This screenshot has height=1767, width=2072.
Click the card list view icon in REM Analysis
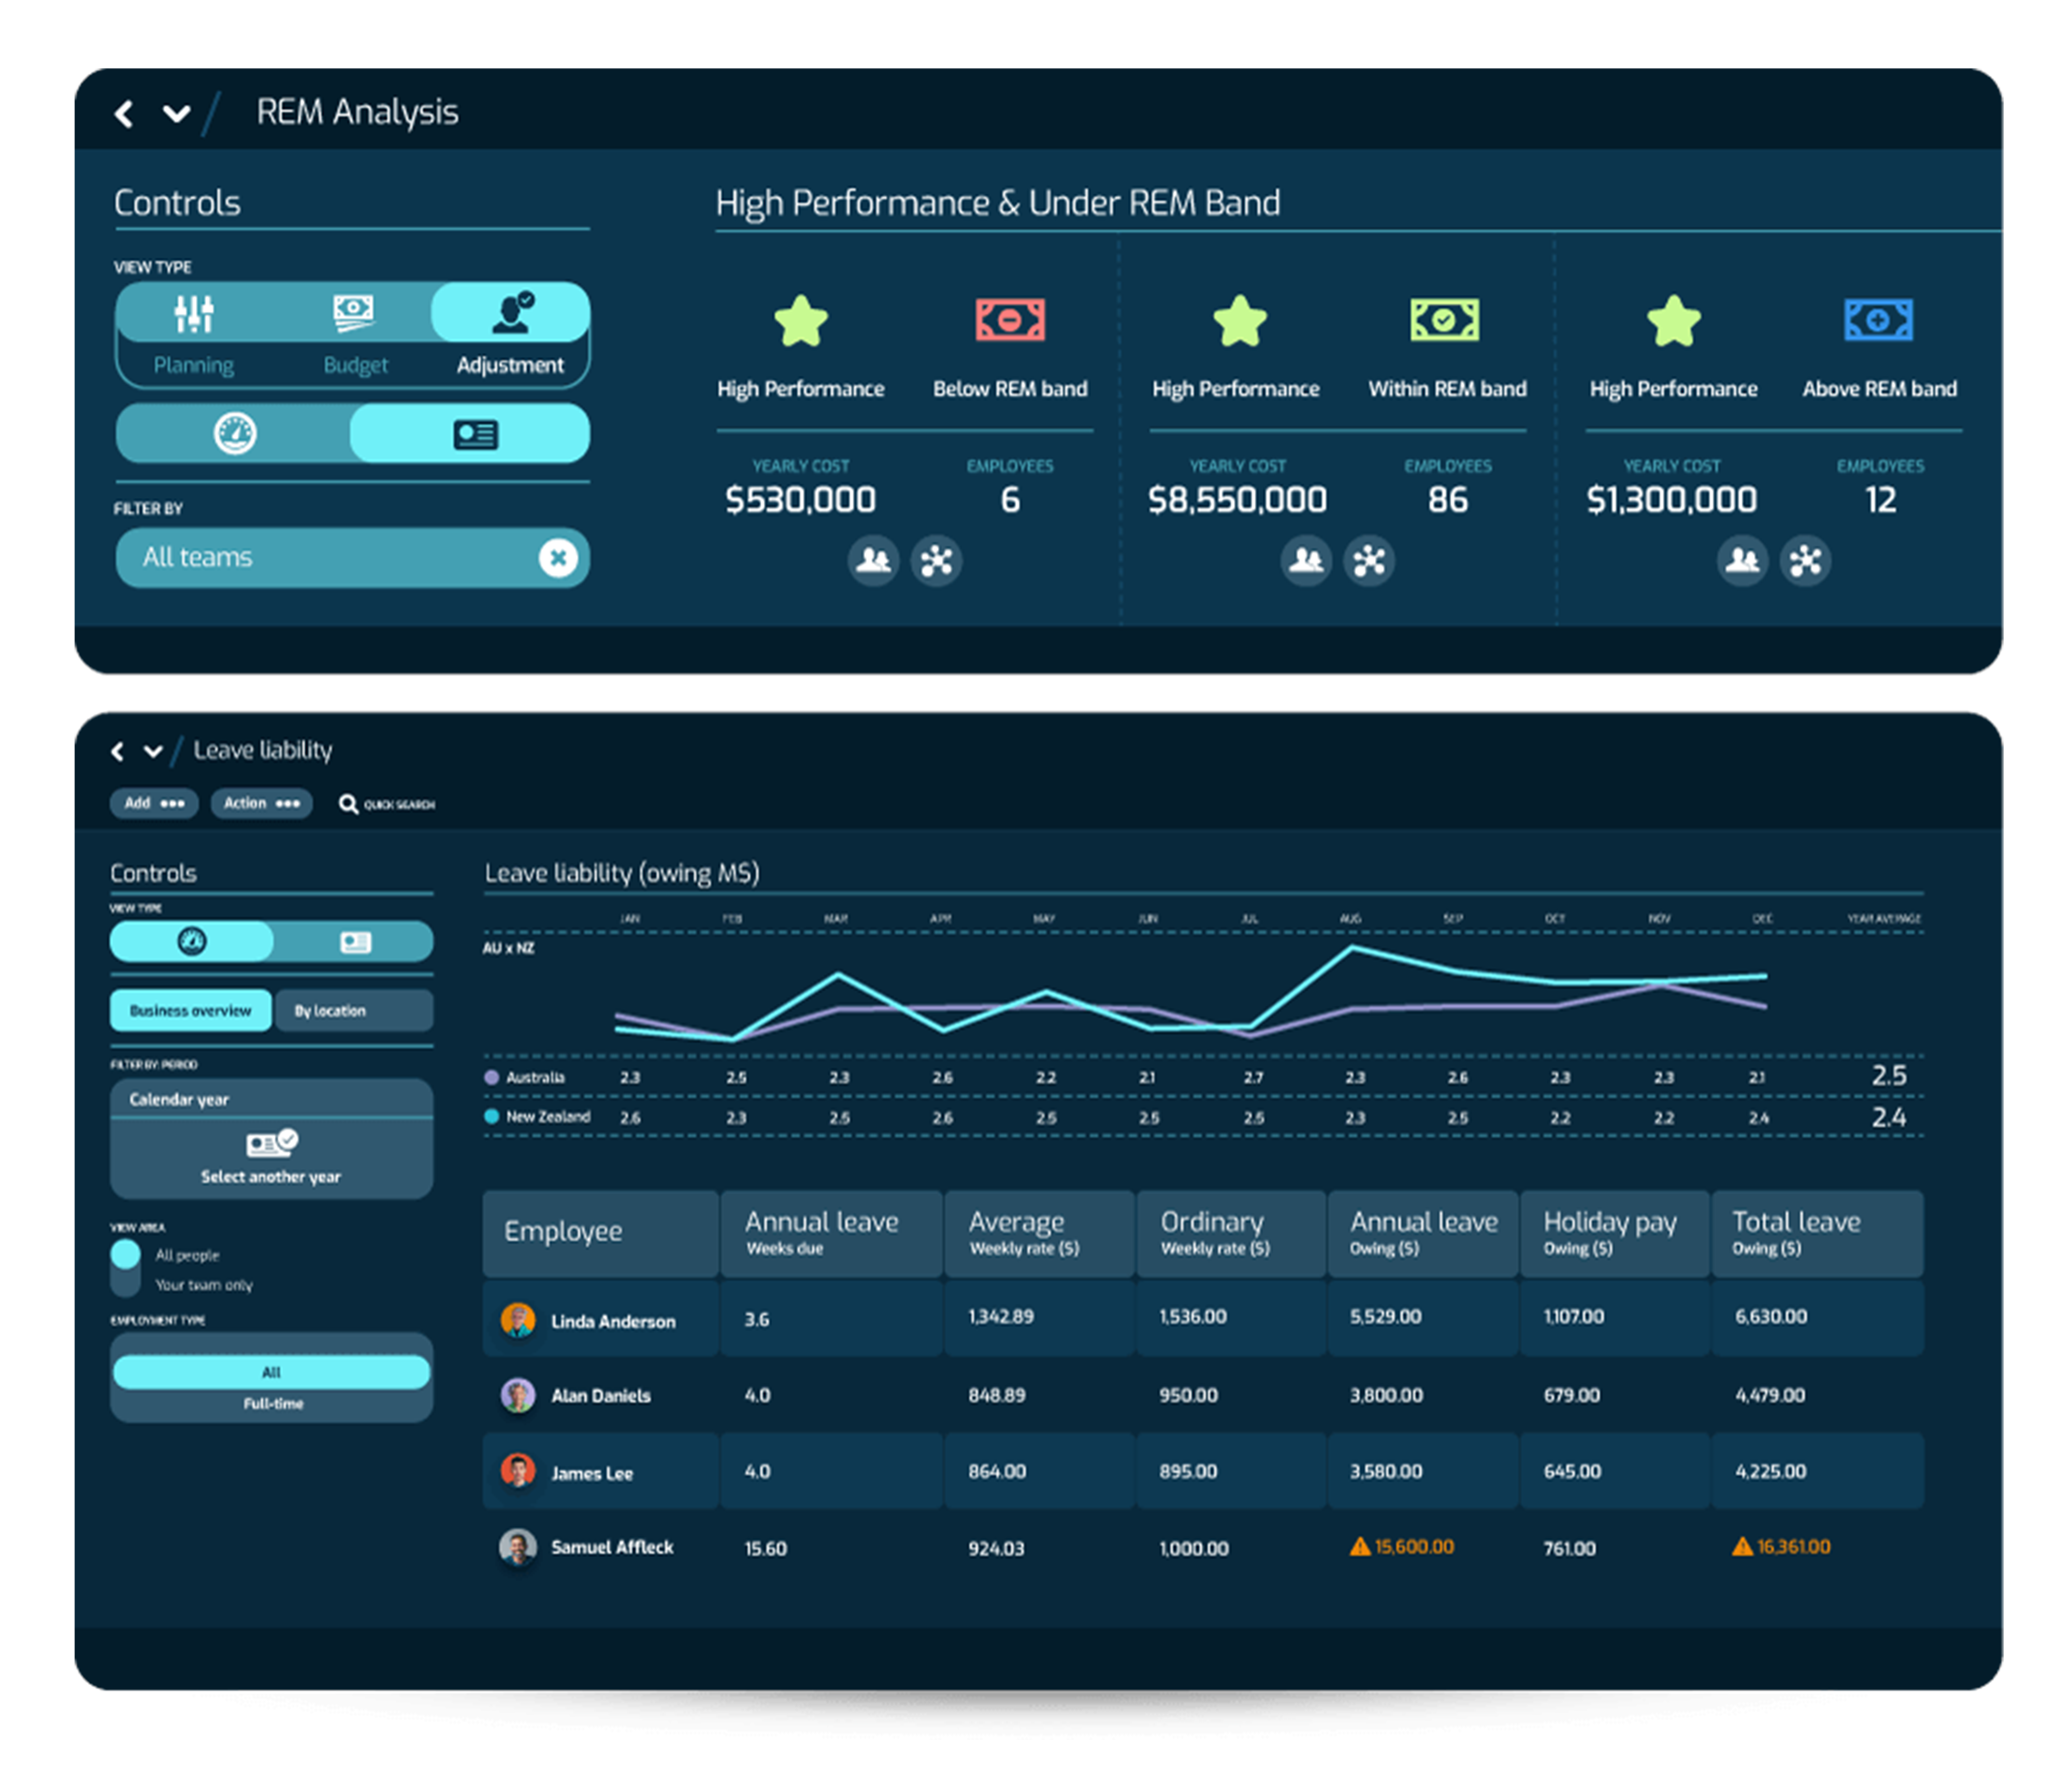[475, 435]
